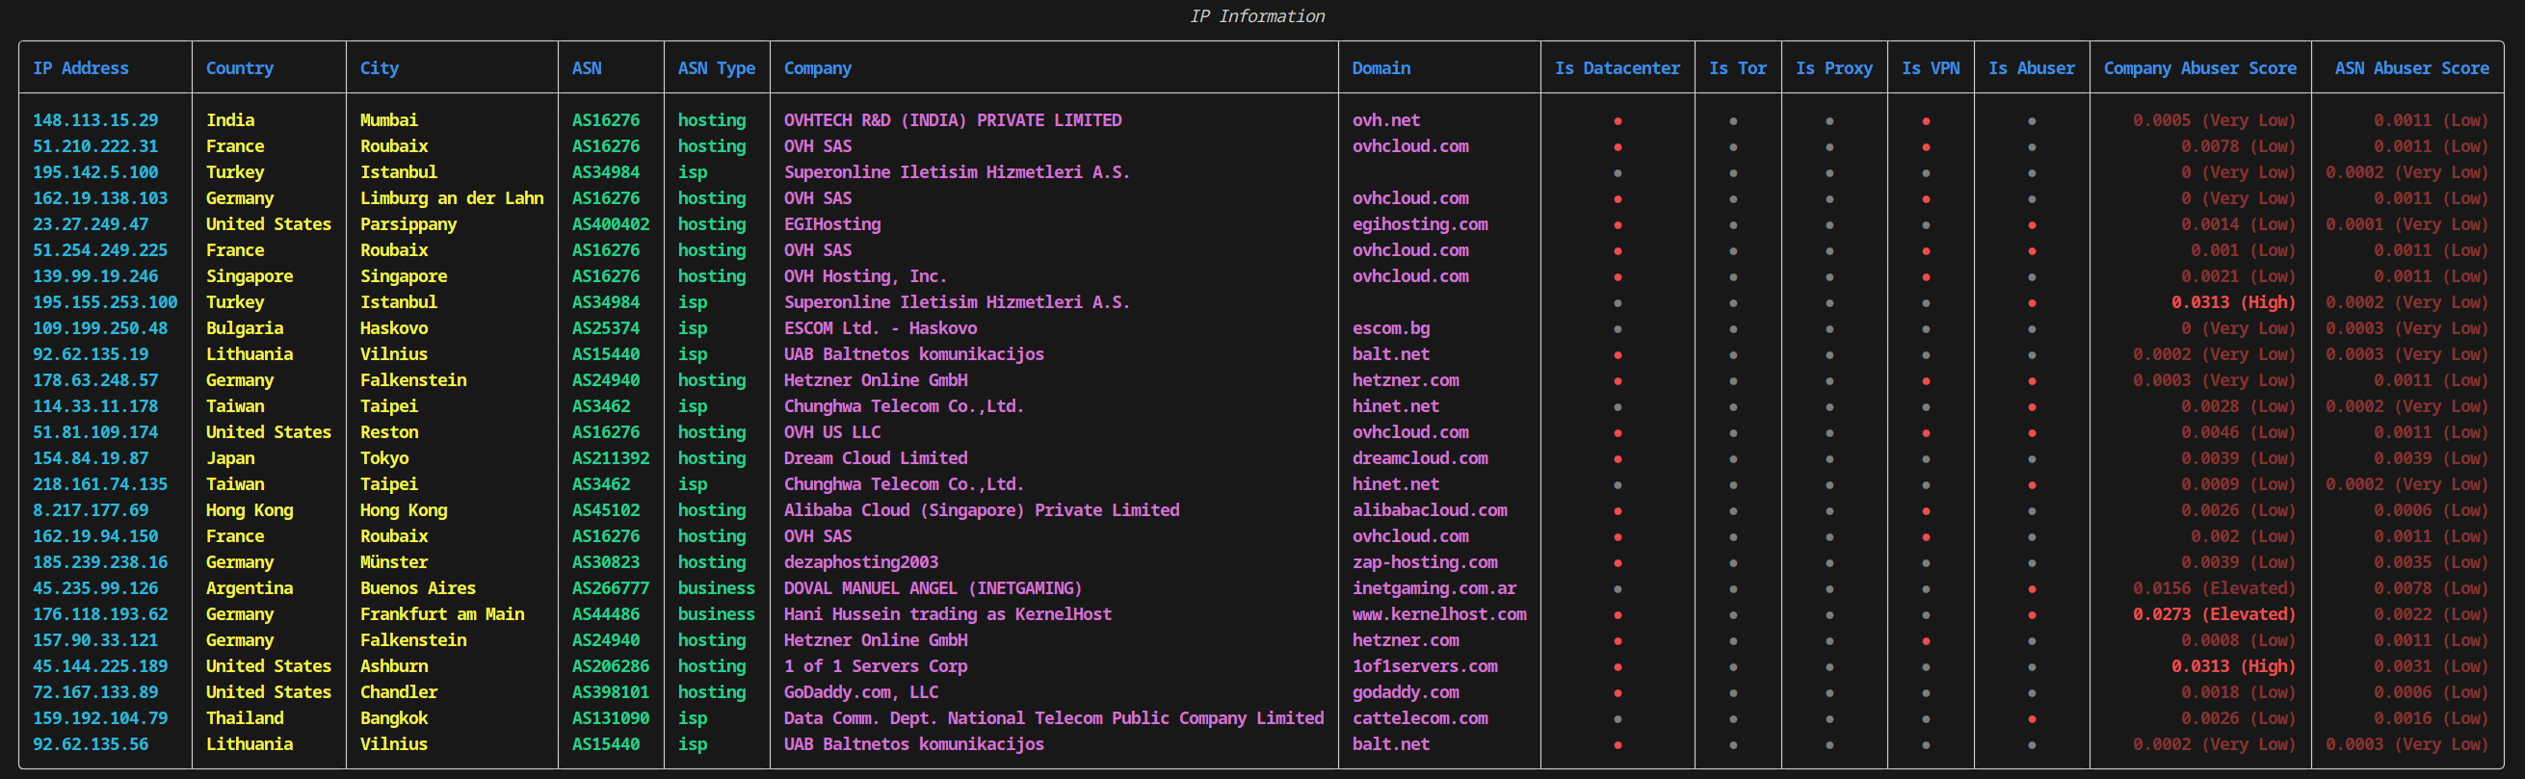Viewport: 2525px width, 779px height.
Task: Click the city Parsippany
Action: coord(408,223)
